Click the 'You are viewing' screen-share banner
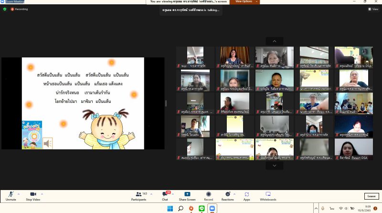This screenshot has height=213, width=382. [x=188, y=2]
